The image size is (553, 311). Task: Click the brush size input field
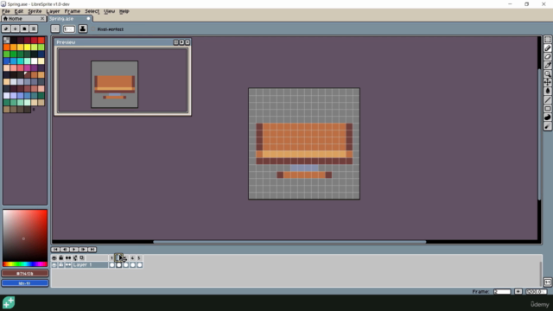(x=69, y=29)
